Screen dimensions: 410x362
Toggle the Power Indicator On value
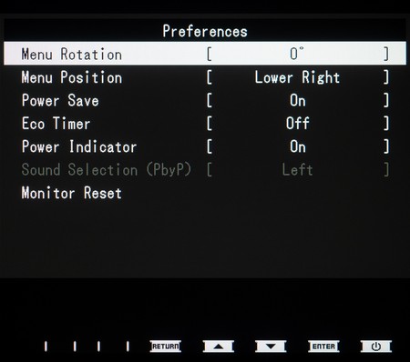click(x=298, y=146)
